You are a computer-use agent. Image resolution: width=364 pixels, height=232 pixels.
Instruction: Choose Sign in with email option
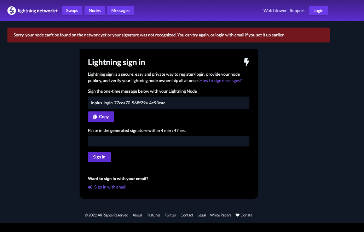click(x=110, y=187)
